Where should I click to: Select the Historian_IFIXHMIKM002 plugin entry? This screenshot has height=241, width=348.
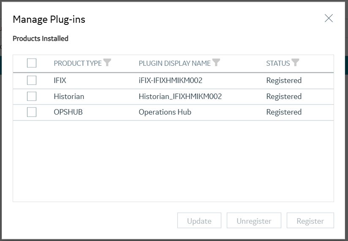tap(180, 96)
